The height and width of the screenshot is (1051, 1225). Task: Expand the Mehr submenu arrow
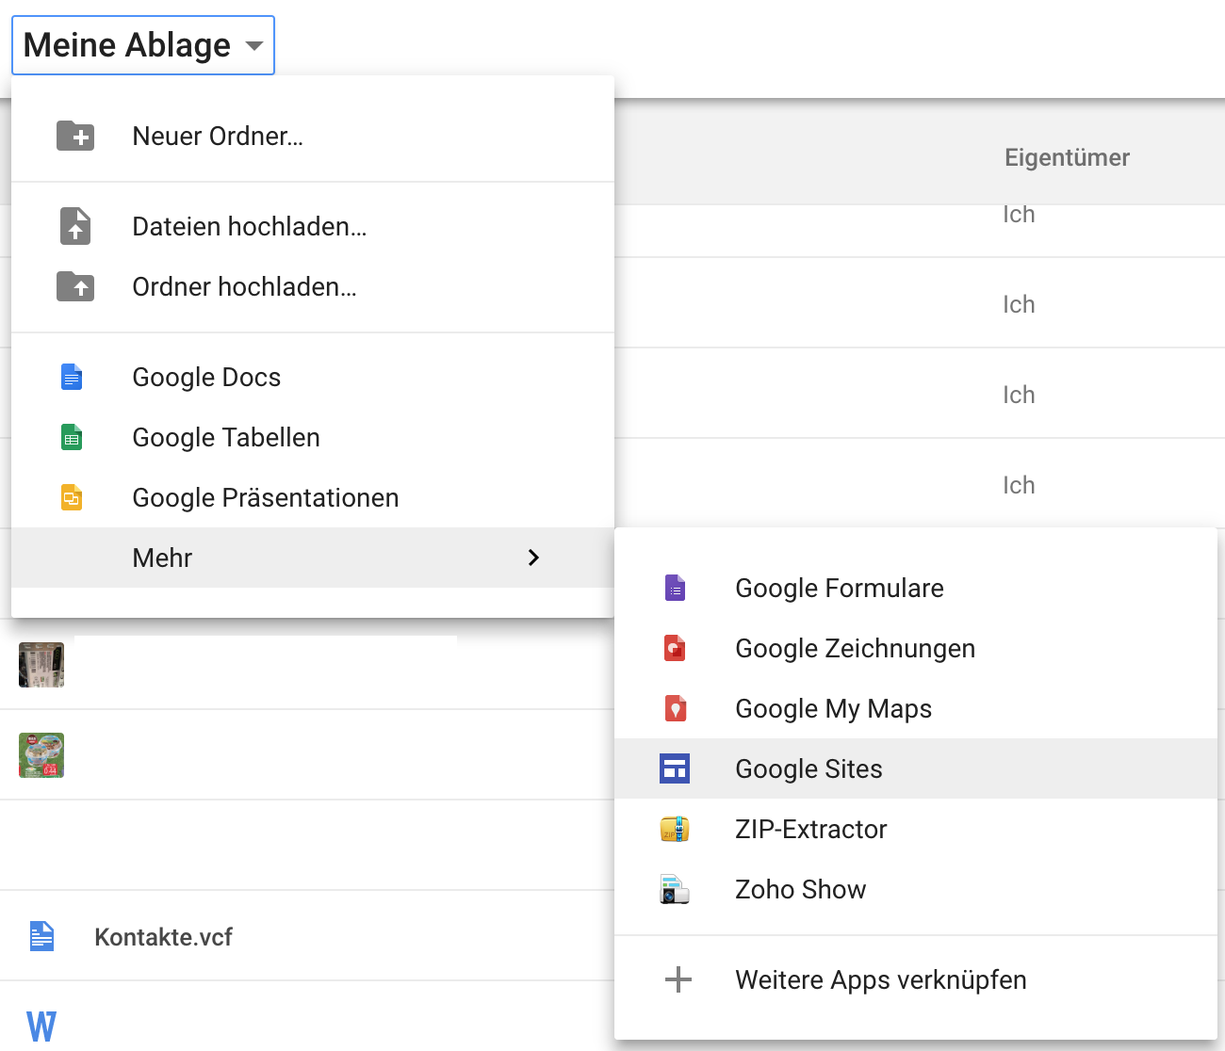(533, 558)
